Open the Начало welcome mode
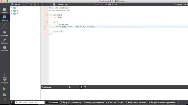This screenshot has width=188, height=105. (5, 10)
